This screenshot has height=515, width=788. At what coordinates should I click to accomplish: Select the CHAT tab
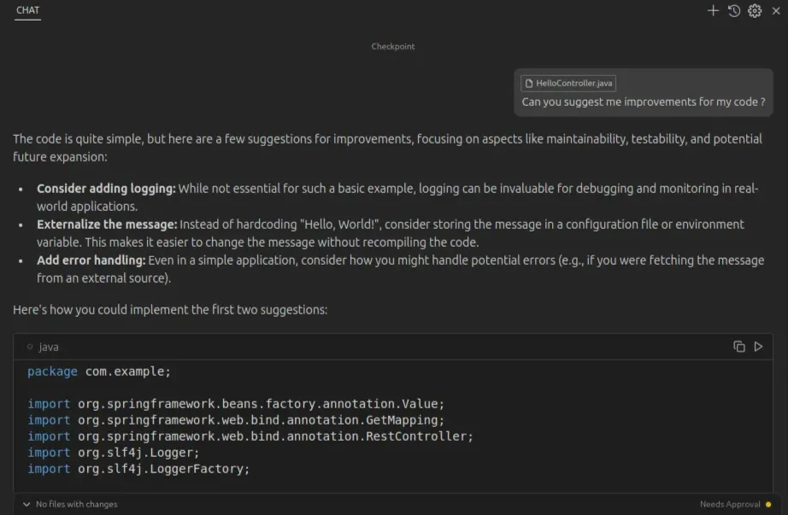(x=27, y=10)
